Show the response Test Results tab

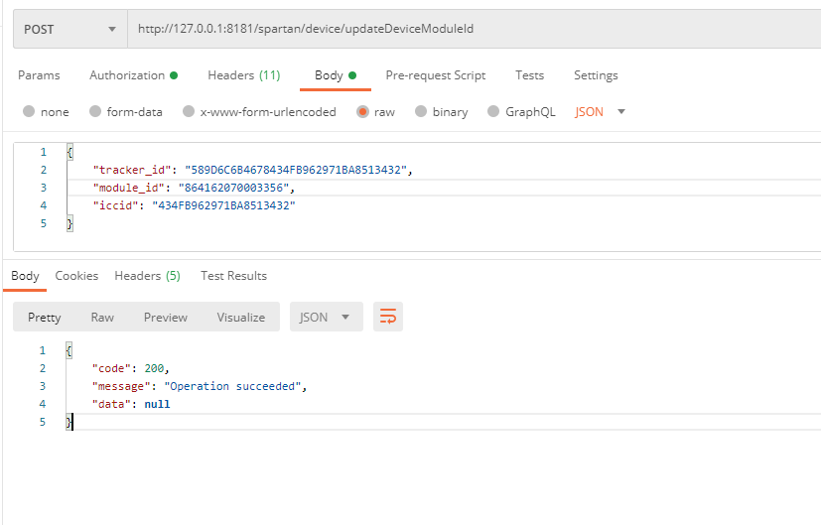pyautogui.click(x=233, y=276)
